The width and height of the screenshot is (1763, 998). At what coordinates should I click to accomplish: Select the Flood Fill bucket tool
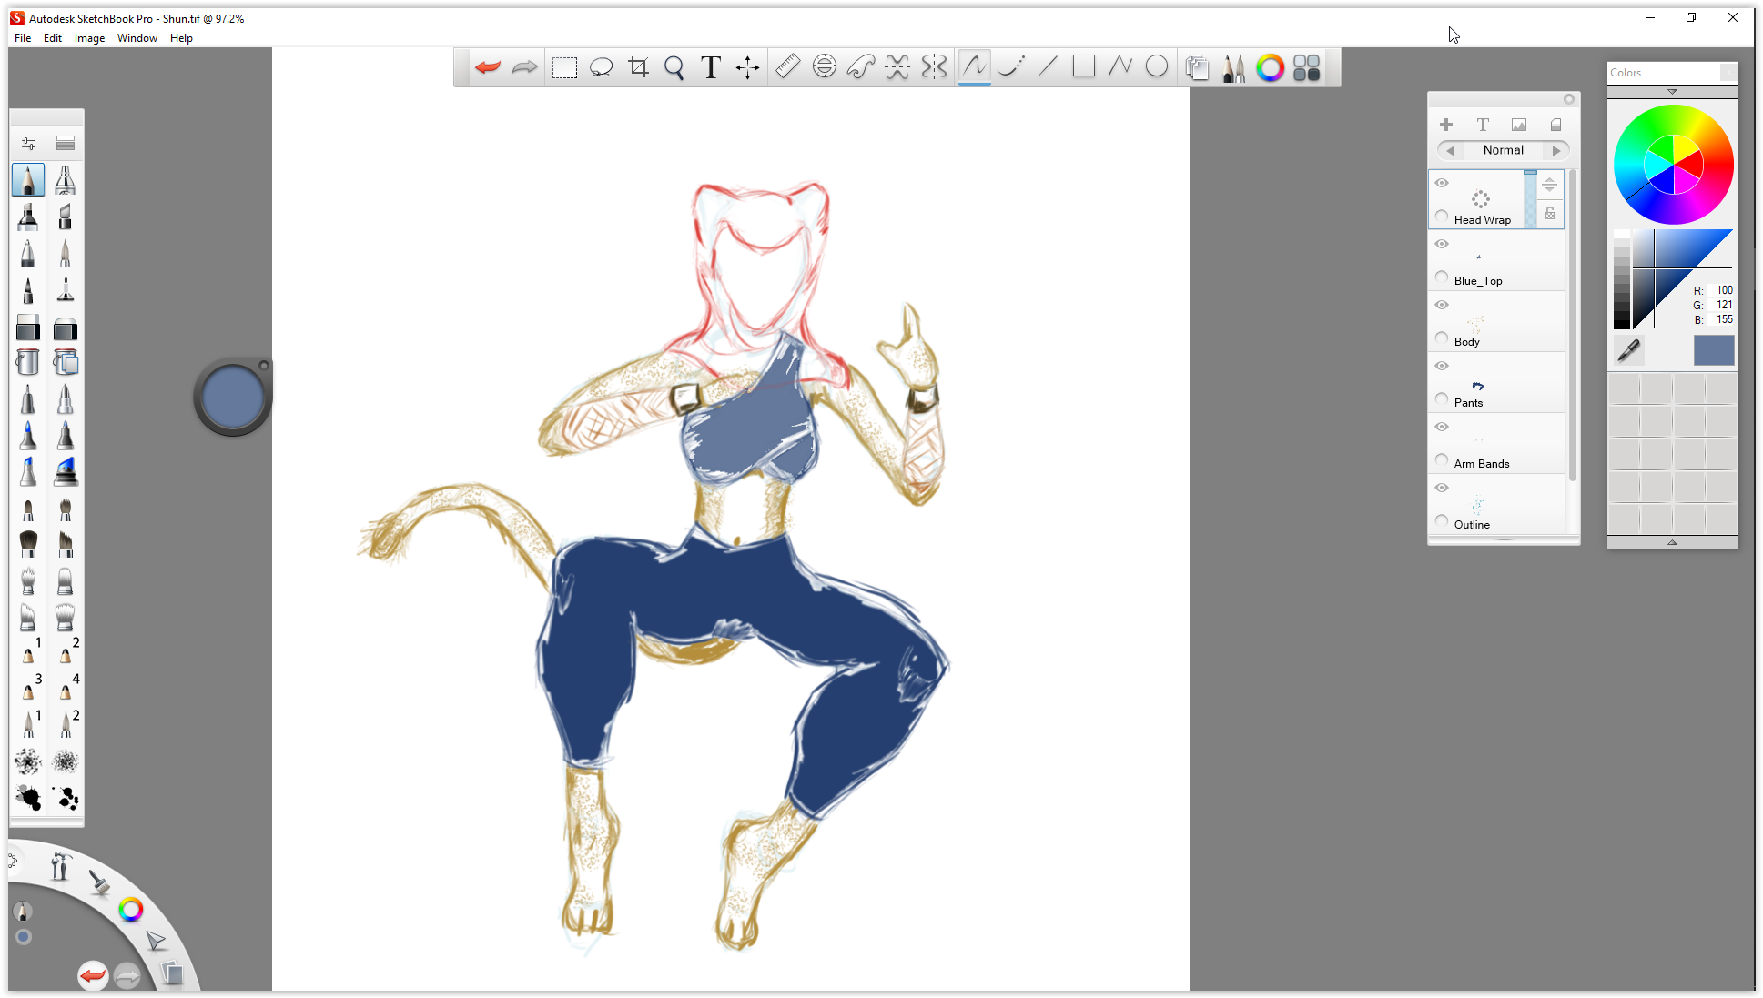pos(28,362)
